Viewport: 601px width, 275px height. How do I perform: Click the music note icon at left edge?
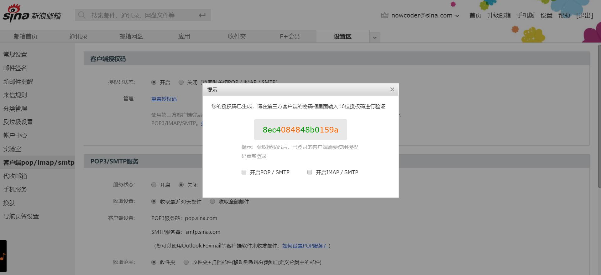(x=3, y=257)
